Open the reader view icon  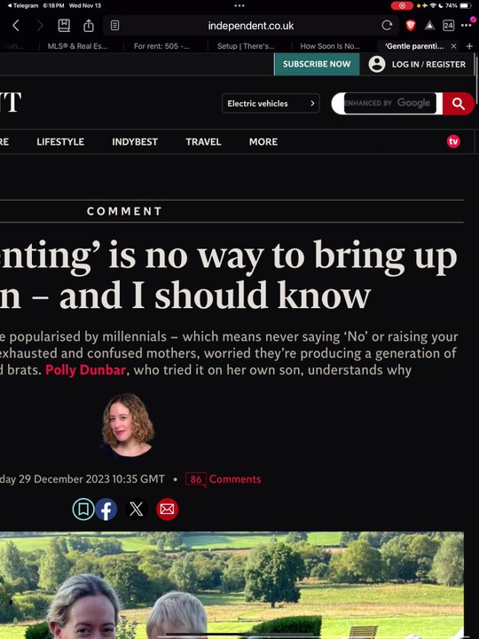(x=114, y=26)
